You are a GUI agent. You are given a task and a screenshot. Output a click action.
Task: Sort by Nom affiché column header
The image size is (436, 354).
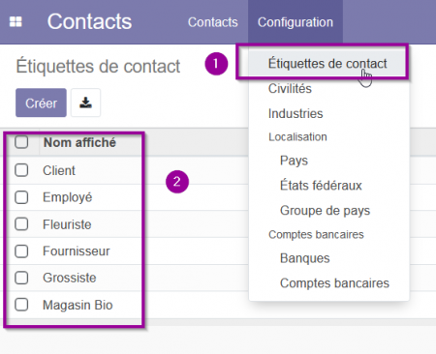(x=79, y=142)
